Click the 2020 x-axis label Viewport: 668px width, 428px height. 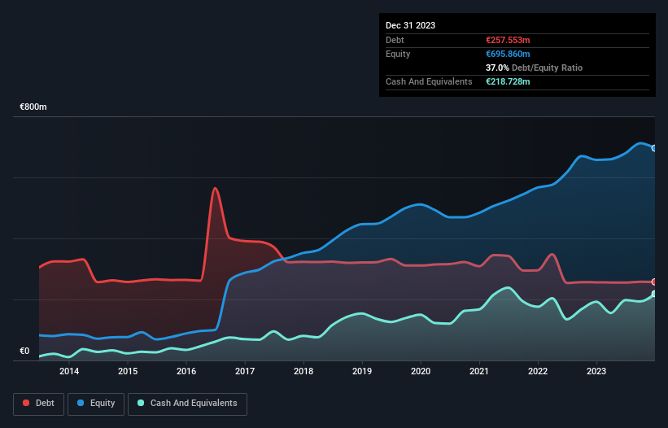[x=421, y=371]
